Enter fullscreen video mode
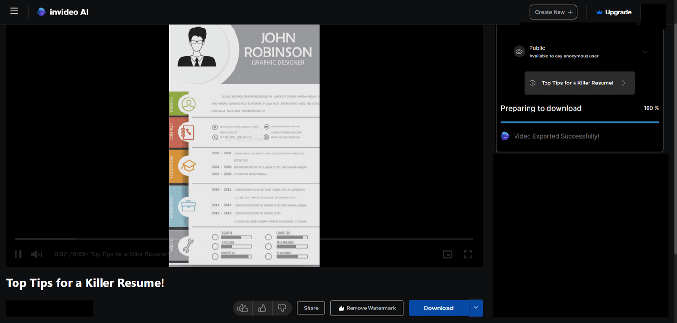 click(468, 254)
